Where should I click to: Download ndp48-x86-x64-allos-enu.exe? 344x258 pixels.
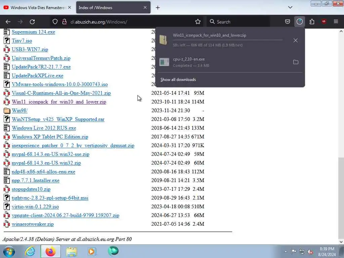click(x=43, y=172)
